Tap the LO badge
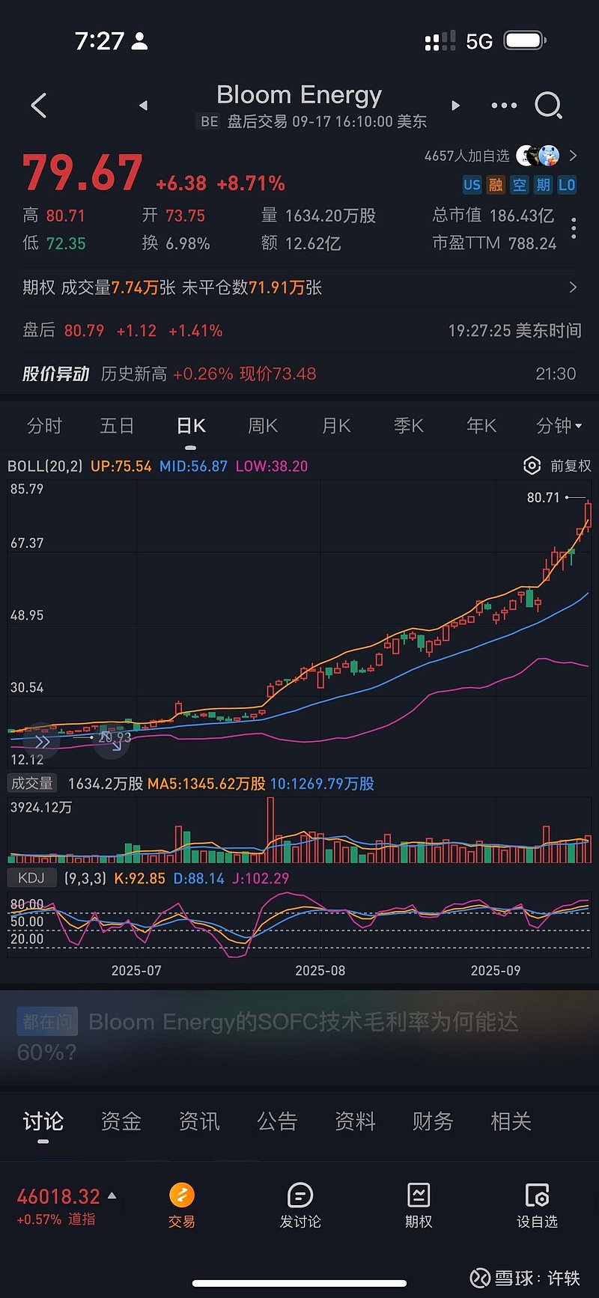The image size is (599, 1298). 567,185
